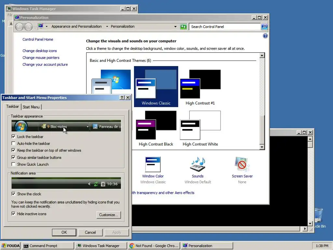Toggle Group similar taskbar buttons
The width and height of the screenshot is (333, 250).
pyautogui.click(x=13, y=157)
